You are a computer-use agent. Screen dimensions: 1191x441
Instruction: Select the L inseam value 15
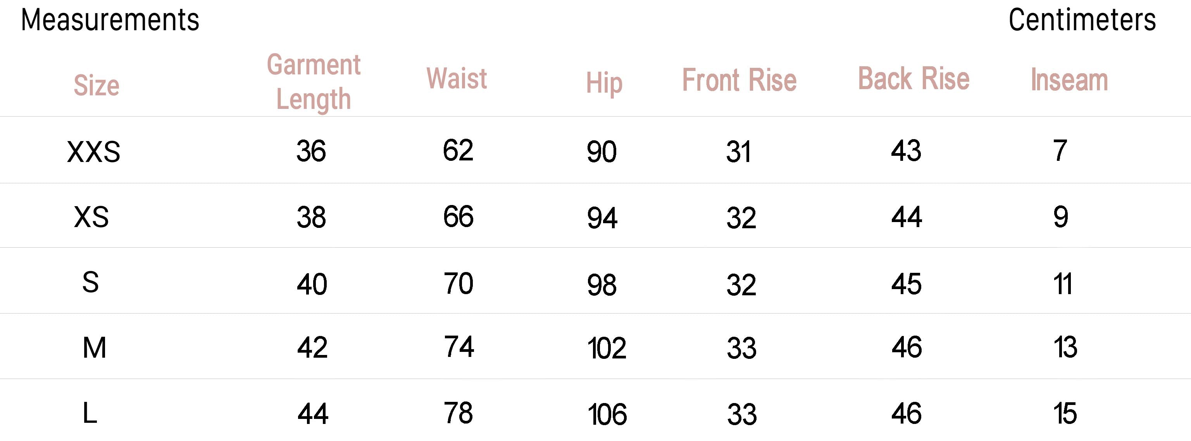click(x=1065, y=413)
